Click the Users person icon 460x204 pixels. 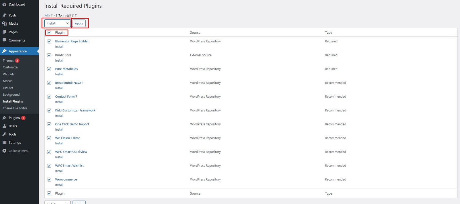[x=4, y=126]
